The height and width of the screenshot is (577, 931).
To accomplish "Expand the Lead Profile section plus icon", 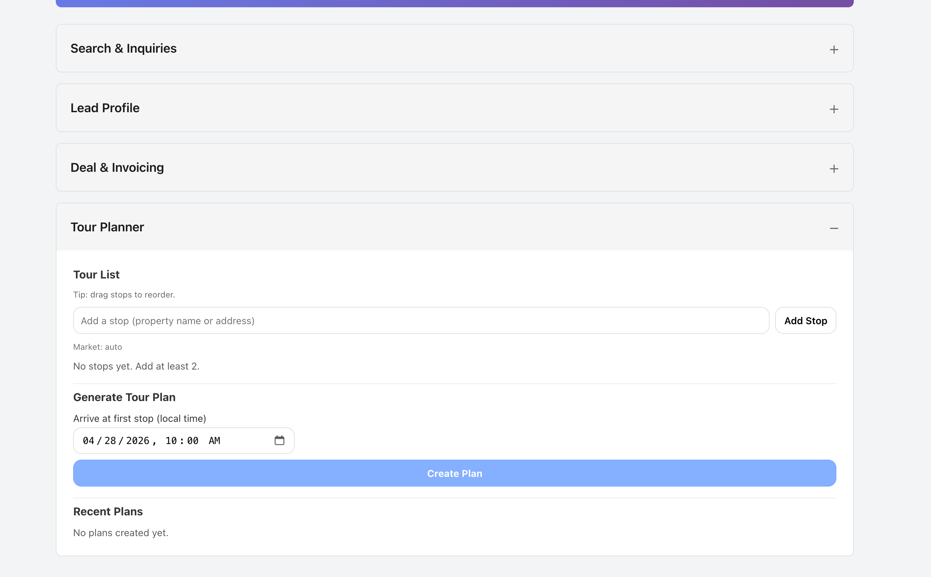I will click(x=834, y=109).
